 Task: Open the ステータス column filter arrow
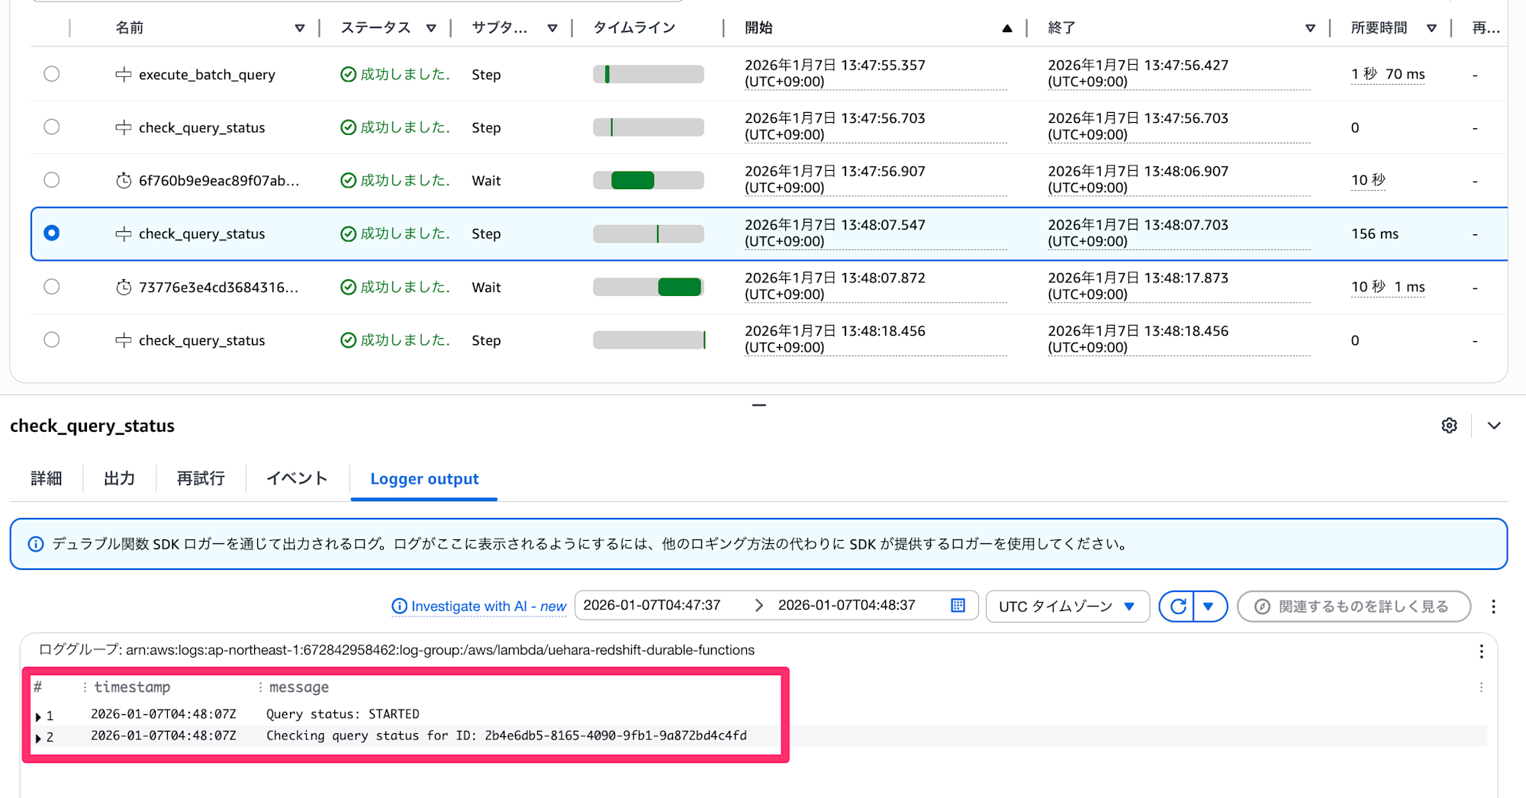click(x=431, y=28)
